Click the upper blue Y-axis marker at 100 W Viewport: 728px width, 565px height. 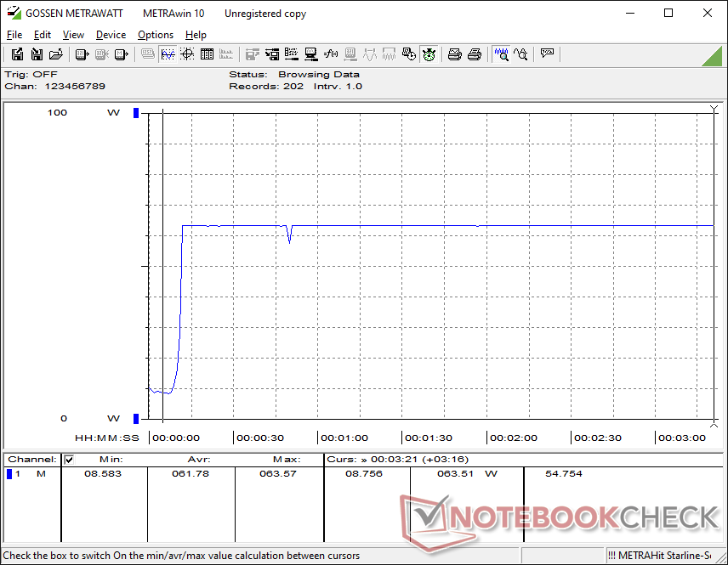(x=135, y=113)
